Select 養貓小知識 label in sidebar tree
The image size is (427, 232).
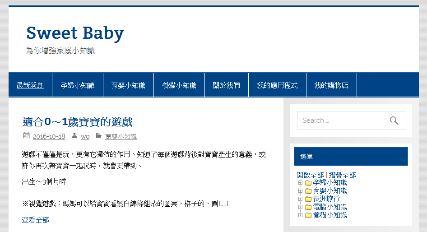point(330,215)
